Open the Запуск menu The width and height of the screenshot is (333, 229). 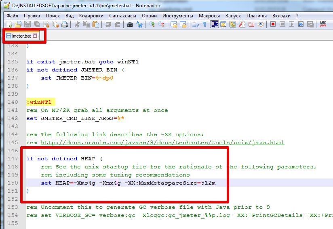[x=233, y=16]
